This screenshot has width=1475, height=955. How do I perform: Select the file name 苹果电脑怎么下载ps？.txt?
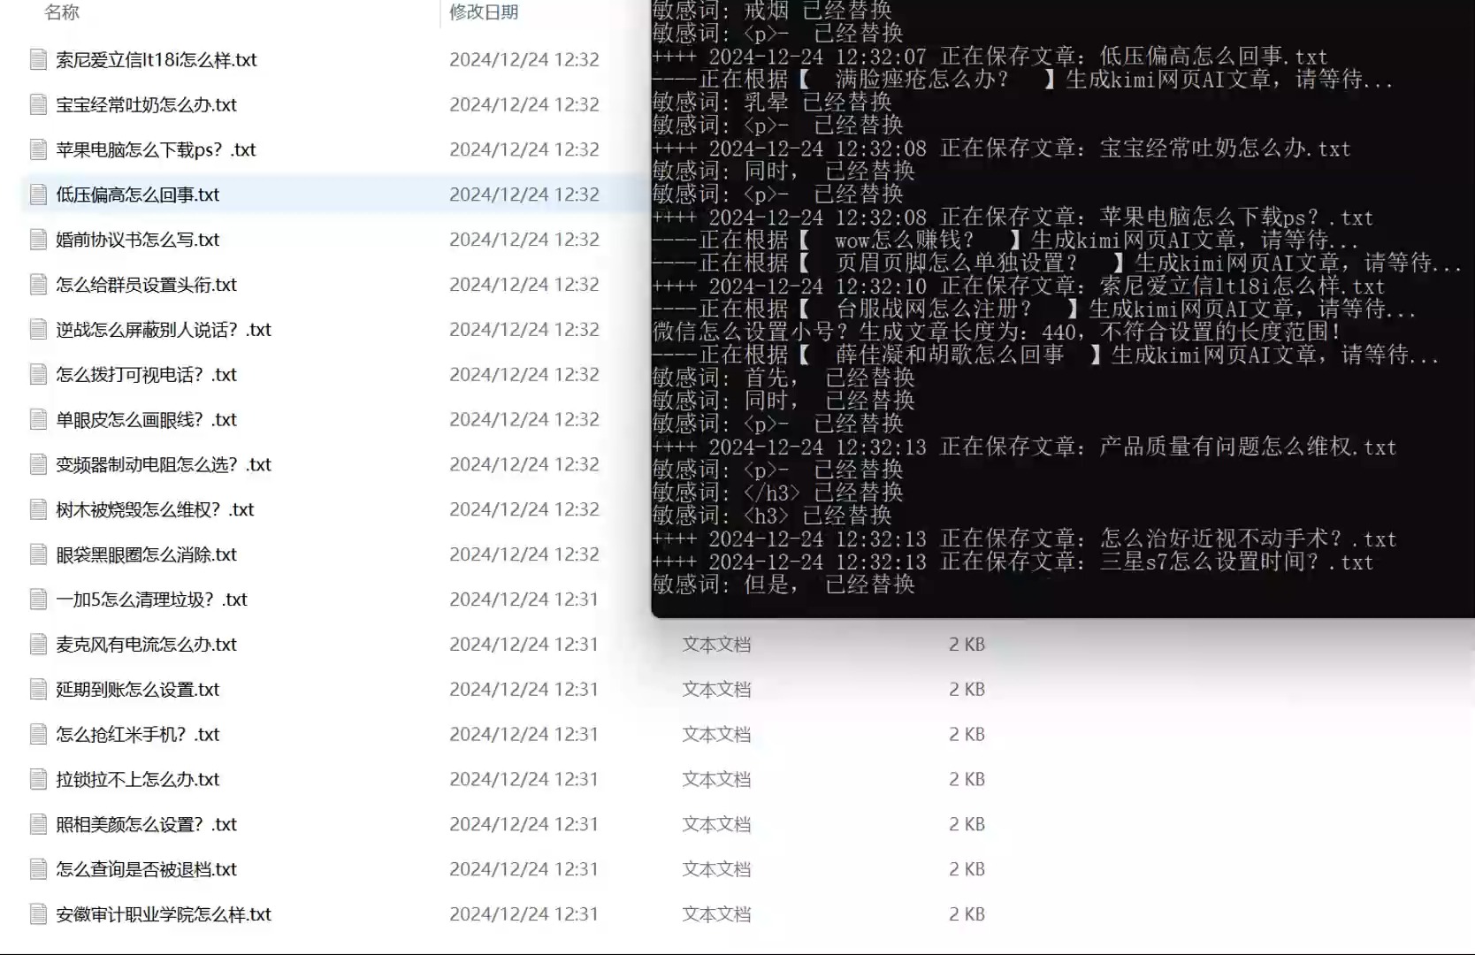coord(157,150)
